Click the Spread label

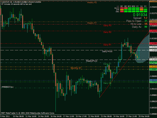137,18
